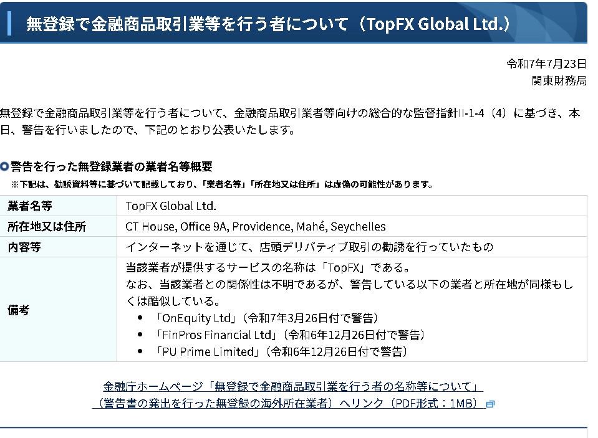
Task: Select the text インターネットを通じて、店頭デリバティブ取引
Action: (309, 247)
